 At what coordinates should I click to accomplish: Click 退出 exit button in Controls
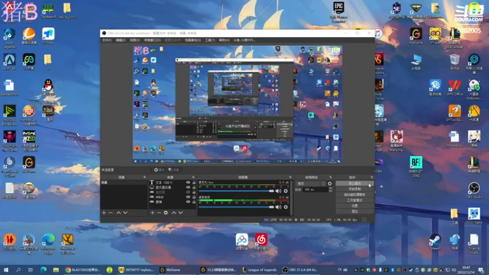pos(355,211)
